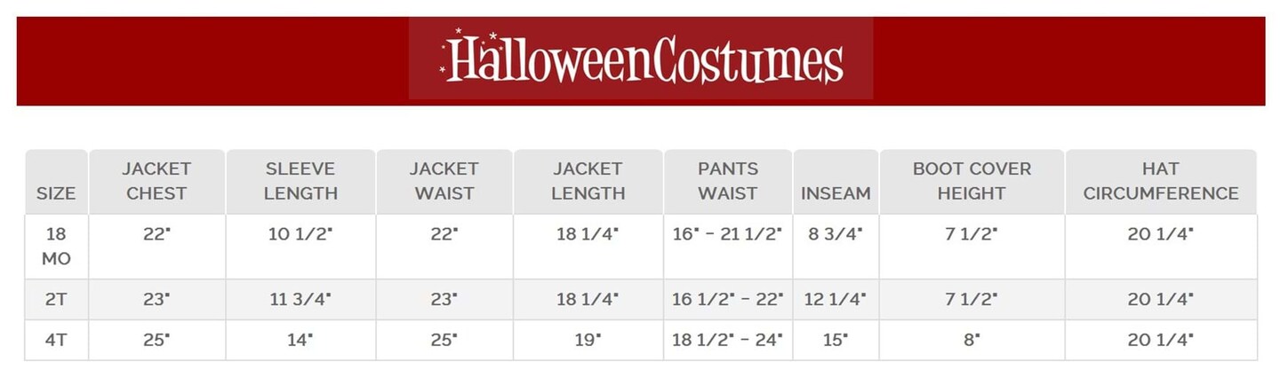Select the 16" - 21 1/2" pants waist cell
1280x385 pixels.
[x=727, y=235]
